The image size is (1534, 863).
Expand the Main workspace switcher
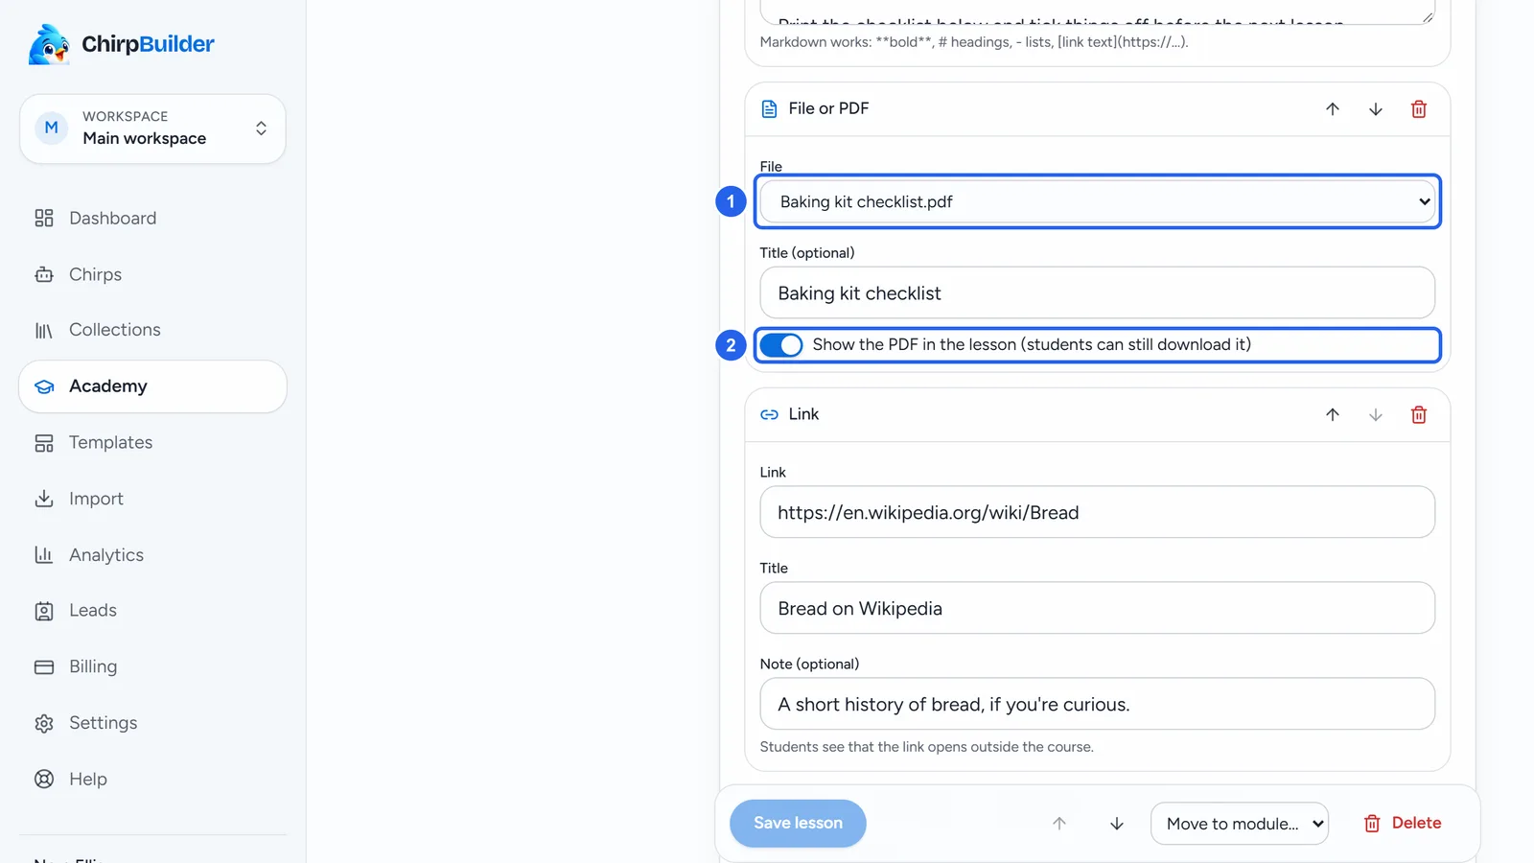point(152,128)
